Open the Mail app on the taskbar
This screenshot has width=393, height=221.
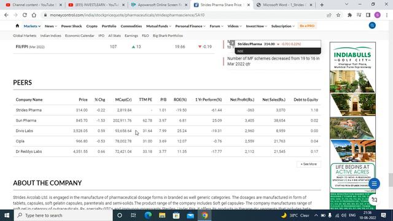[190, 215]
